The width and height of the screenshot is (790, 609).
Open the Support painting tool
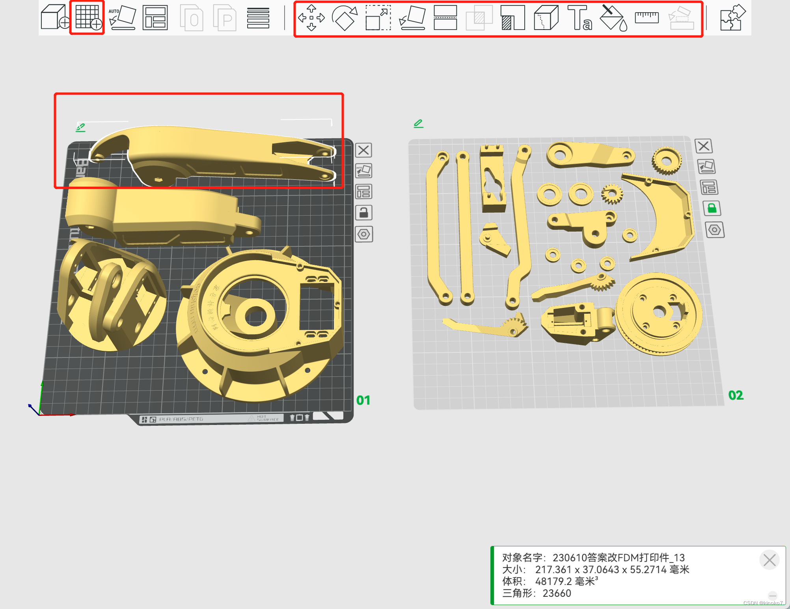point(512,18)
